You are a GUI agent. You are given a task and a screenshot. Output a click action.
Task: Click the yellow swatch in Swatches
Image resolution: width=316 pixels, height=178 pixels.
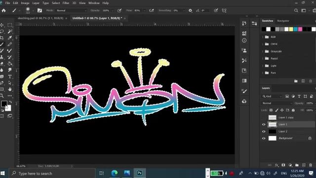coord(291,29)
